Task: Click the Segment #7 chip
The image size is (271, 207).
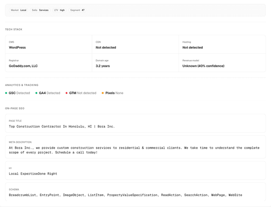Action: [77, 10]
